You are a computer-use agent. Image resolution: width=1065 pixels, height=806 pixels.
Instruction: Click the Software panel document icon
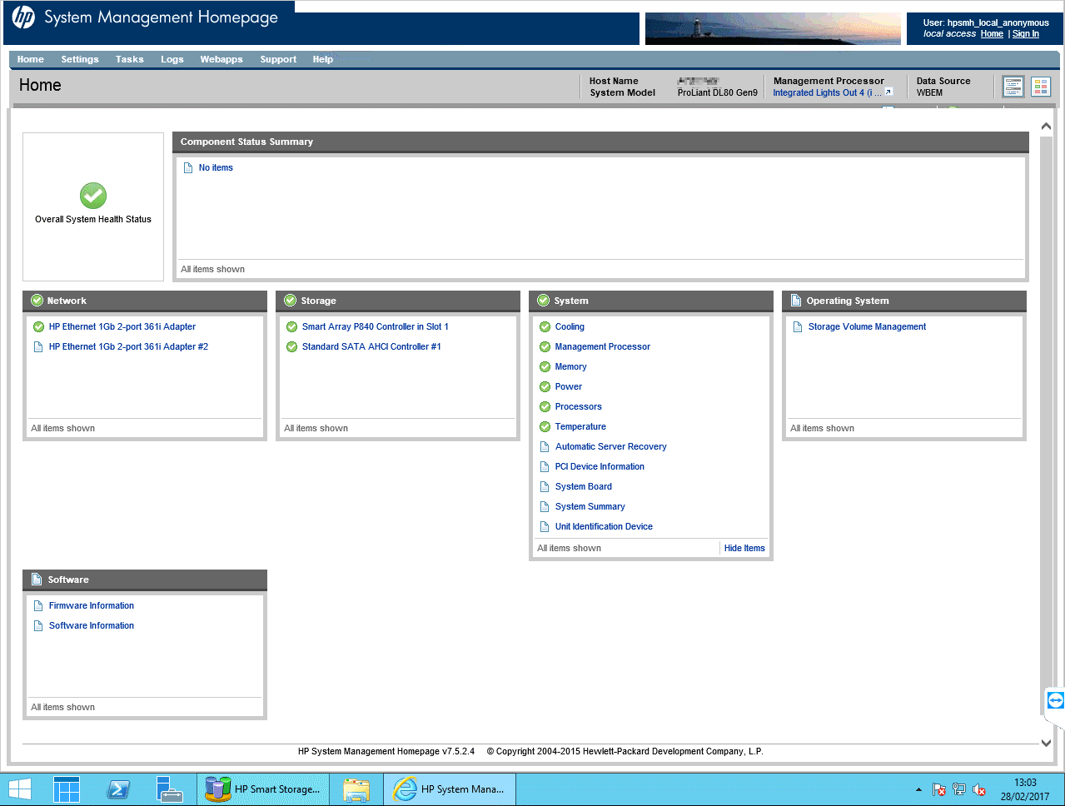37,580
